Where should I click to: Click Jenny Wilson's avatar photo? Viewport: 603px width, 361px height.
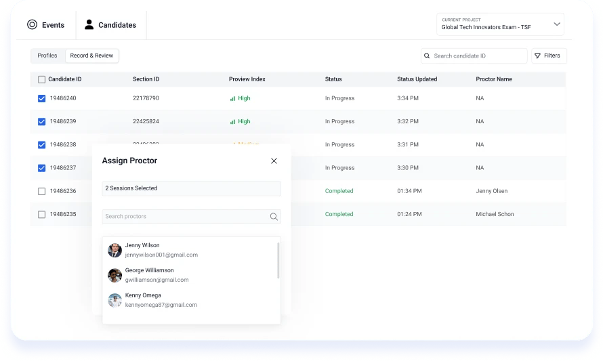tap(115, 251)
